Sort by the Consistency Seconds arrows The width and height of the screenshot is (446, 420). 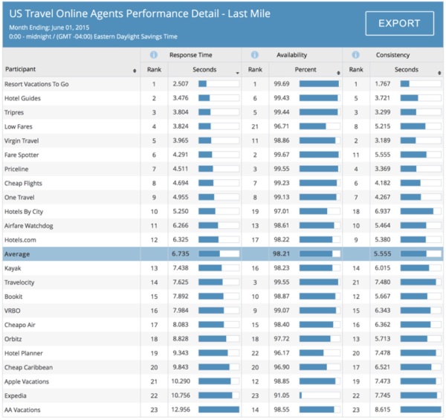[x=439, y=73]
